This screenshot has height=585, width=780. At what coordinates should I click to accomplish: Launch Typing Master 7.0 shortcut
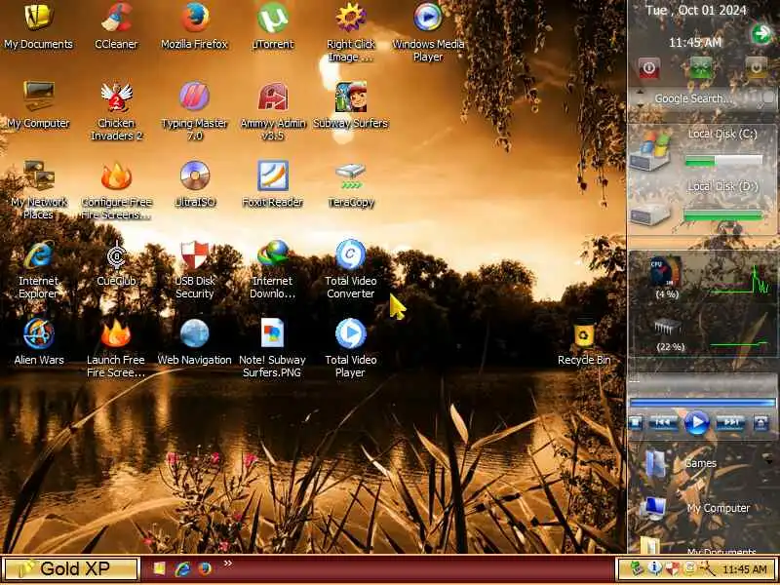(x=194, y=111)
